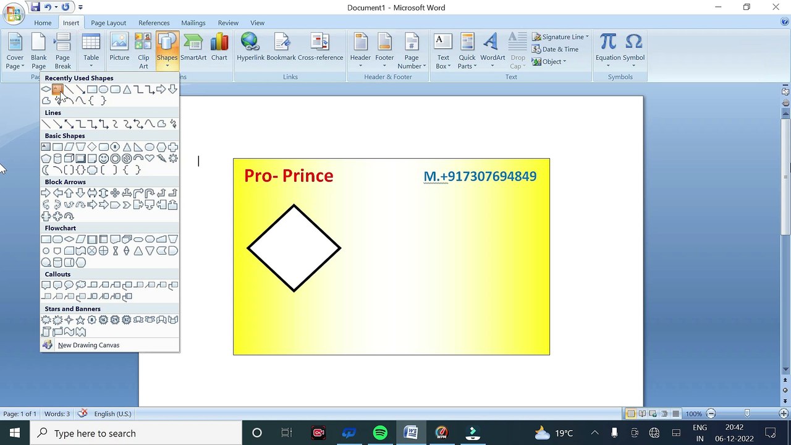The height and width of the screenshot is (445, 791).
Task: Choose the moon shape in Basic Shapes
Action: [46, 170]
